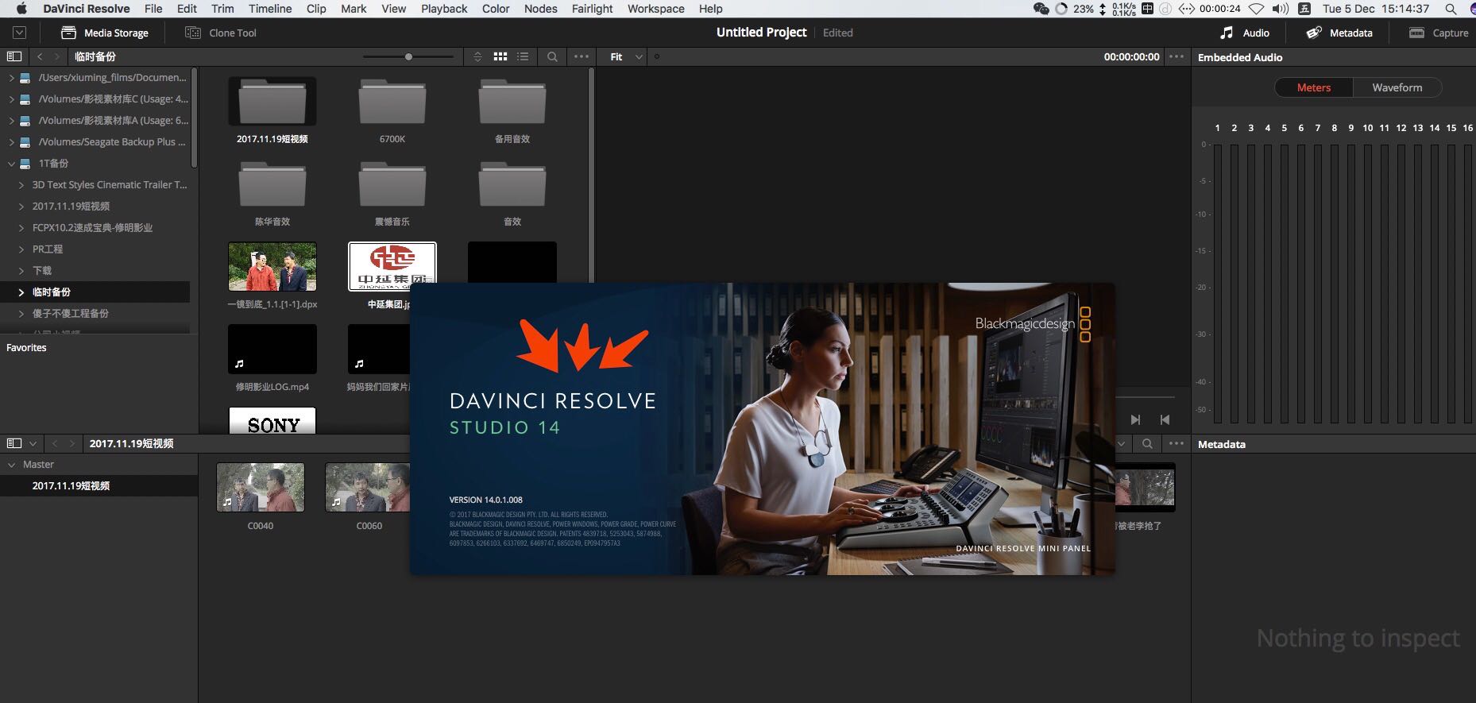Select the SONY logo thumbnail

point(272,421)
